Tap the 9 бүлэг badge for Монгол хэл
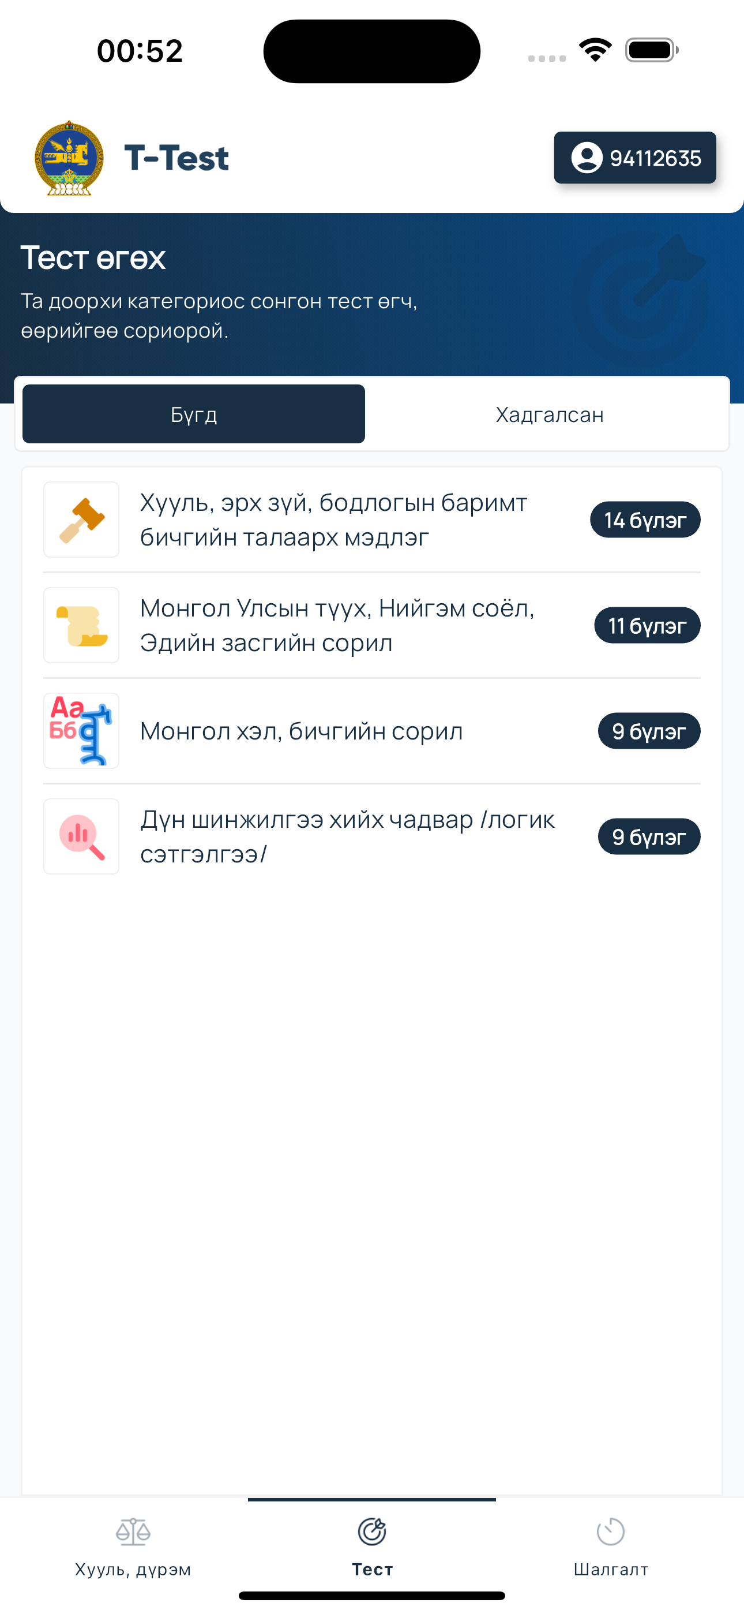This screenshot has height=1614, width=744. pyautogui.click(x=649, y=731)
